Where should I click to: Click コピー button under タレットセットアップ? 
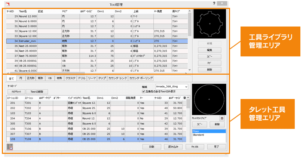click(200, 124)
